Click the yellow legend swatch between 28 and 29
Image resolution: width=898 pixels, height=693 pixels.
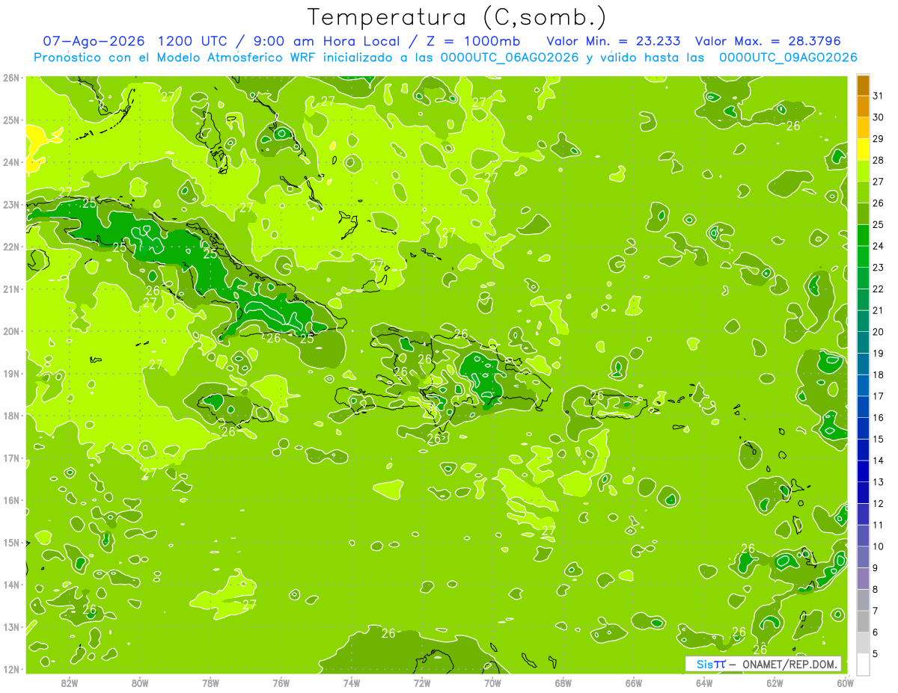[863, 150]
